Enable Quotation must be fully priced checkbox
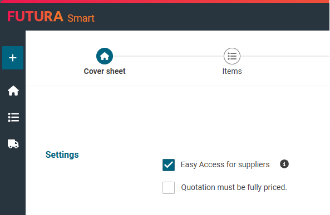Viewport: 330px width, 215px height. [x=169, y=188]
